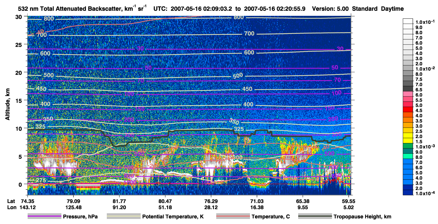Click the colorbar label '6.5'

tap(419, 90)
